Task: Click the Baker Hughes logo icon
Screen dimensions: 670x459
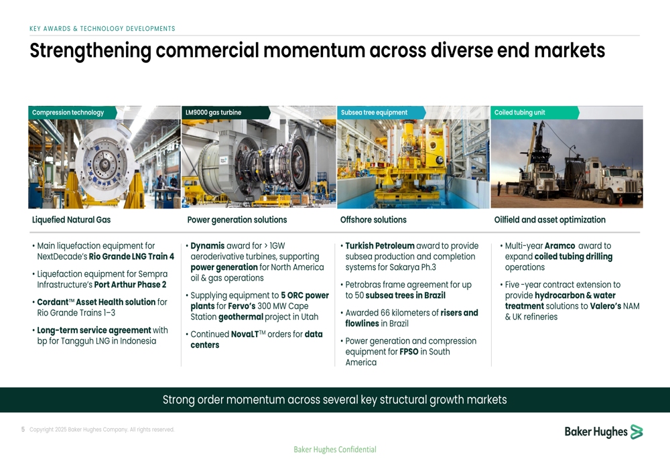Action: pyautogui.click(x=636, y=432)
